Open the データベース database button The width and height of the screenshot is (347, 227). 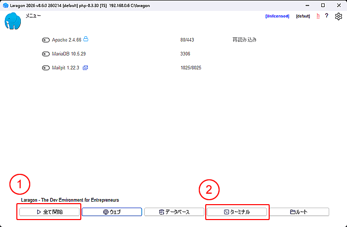(x=174, y=212)
